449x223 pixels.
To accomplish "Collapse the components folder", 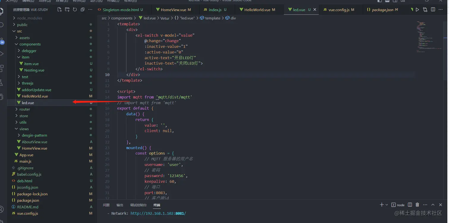I will 52,44.
